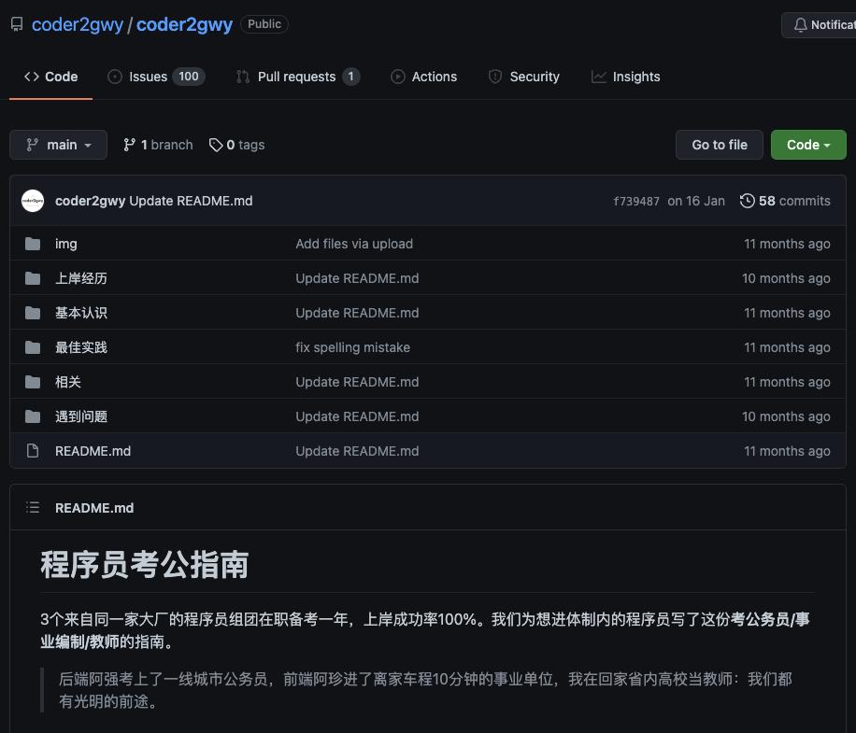
Task: View the 0 tags link
Action: point(237,145)
